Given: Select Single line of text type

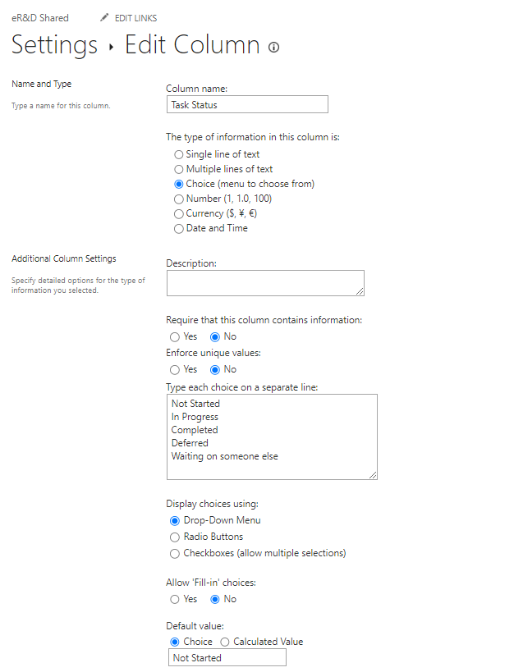Looking at the screenshot, I should (x=178, y=154).
